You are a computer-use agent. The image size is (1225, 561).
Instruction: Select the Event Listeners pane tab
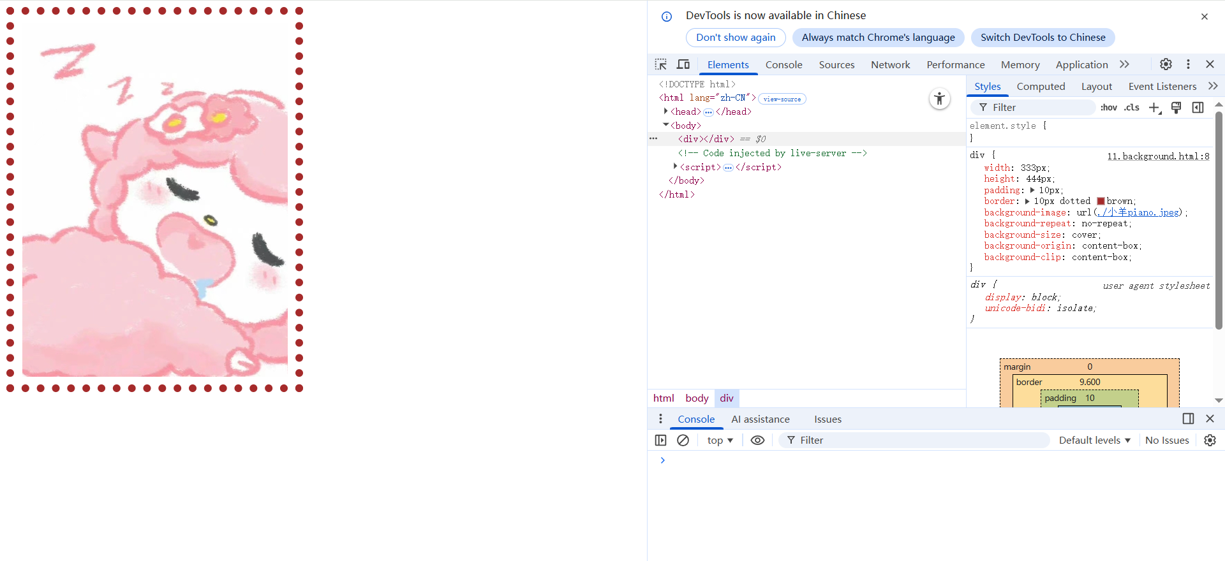coord(1162,86)
